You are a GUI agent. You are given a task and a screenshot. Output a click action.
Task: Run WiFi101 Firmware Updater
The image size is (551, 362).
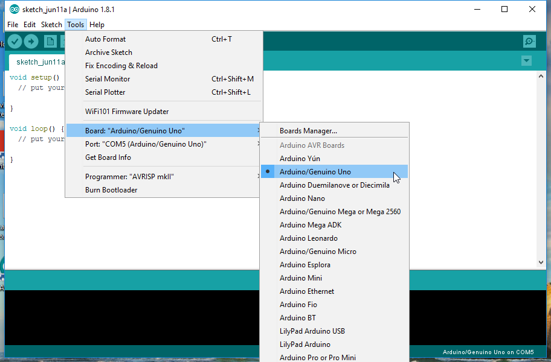164,112
